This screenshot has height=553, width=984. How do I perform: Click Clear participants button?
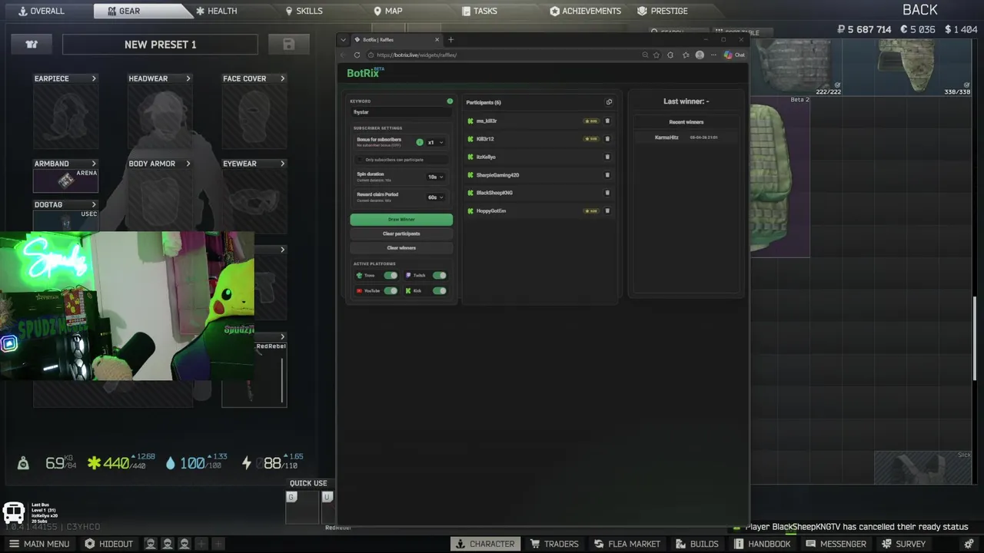click(401, 233)
